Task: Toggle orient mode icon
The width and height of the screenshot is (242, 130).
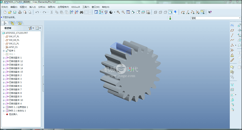Action: [106, 12]
